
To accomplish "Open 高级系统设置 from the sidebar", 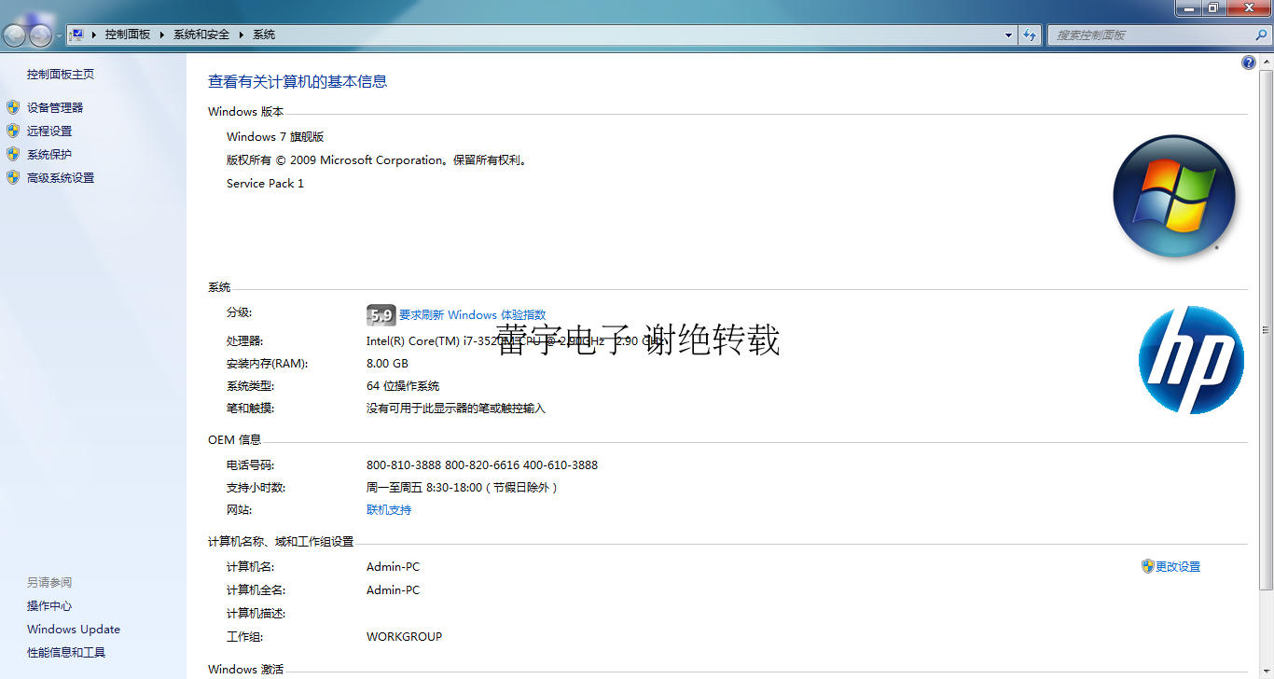I will click(61, 178).
